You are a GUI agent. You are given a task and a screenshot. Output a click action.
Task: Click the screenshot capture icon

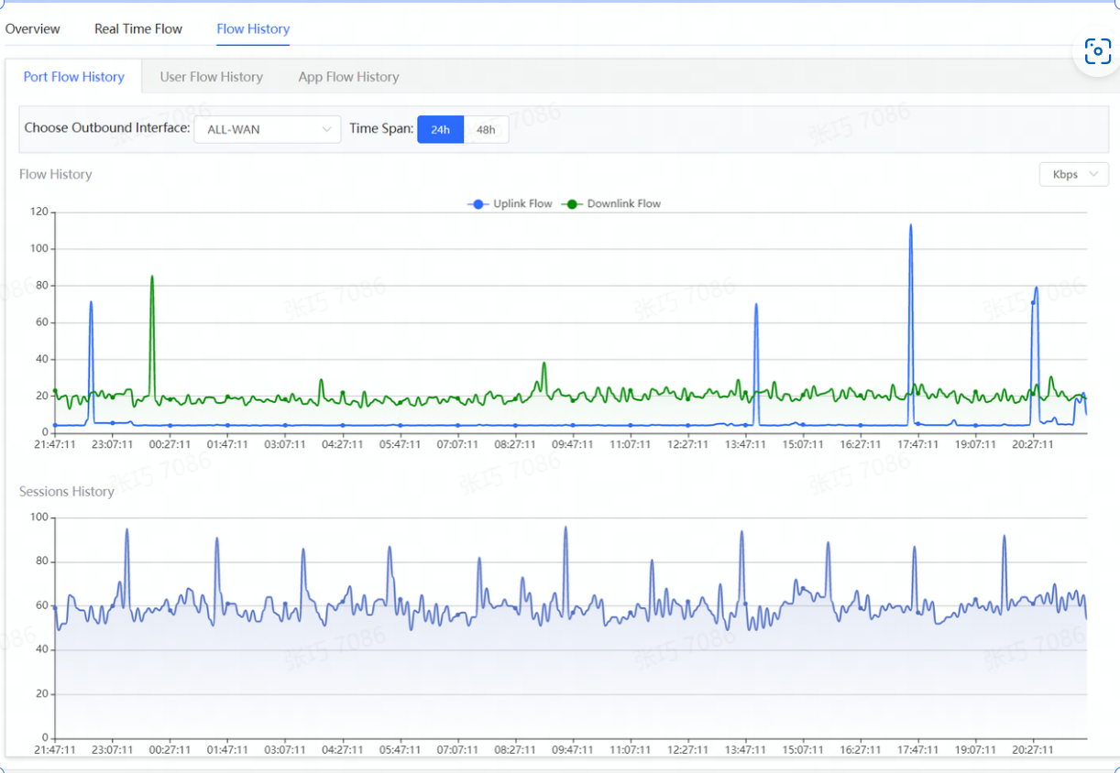(1097, 51)
